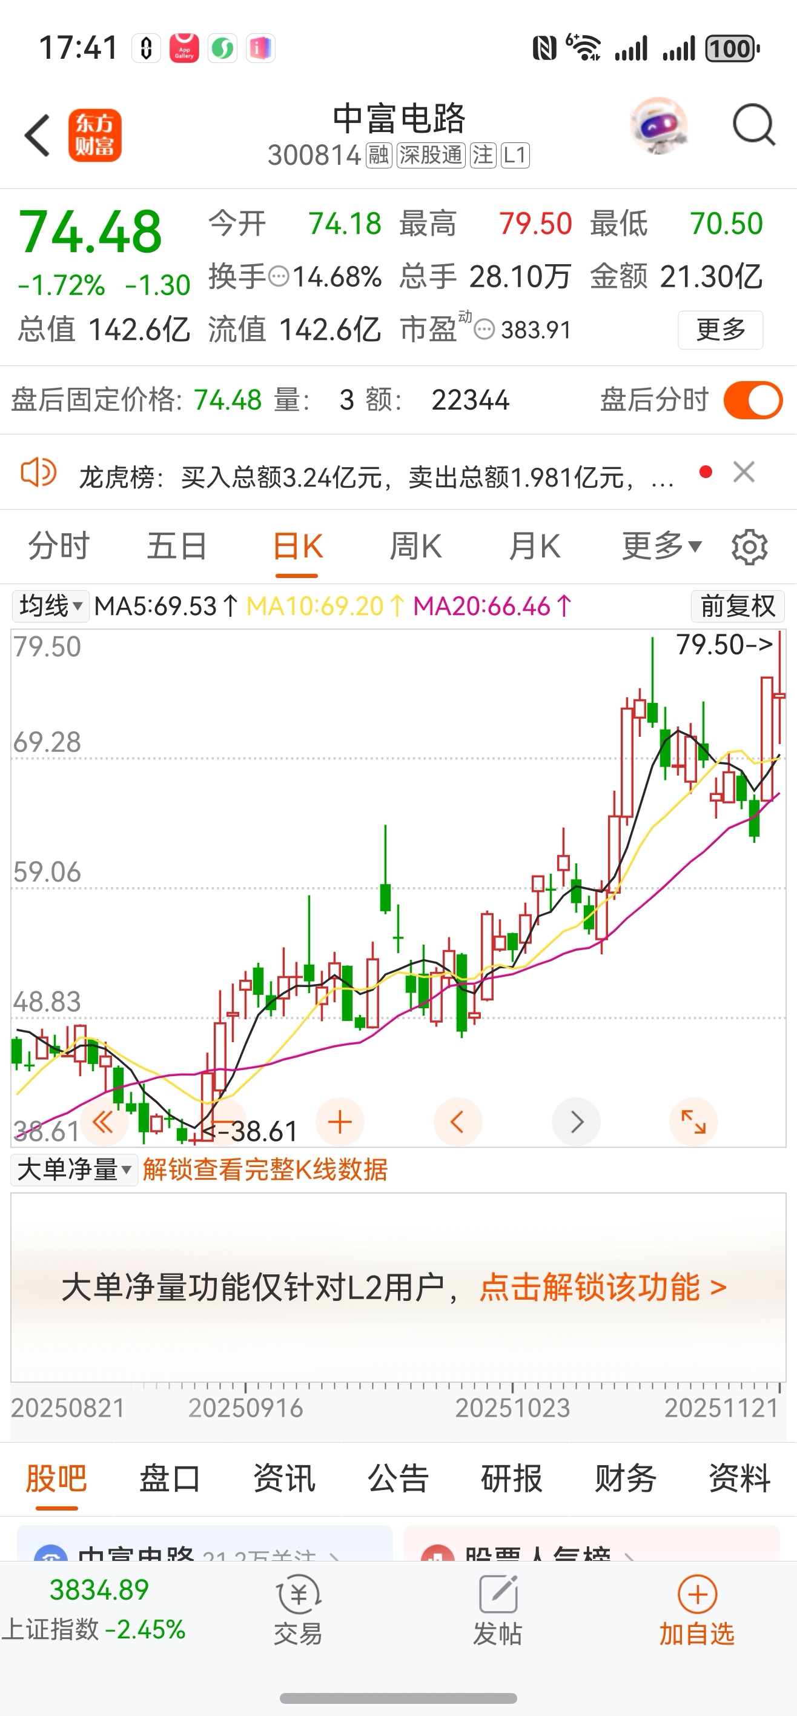Switch to 分时 chart tab
This screenshot has height=1716, width=797.
coord(59,546)
